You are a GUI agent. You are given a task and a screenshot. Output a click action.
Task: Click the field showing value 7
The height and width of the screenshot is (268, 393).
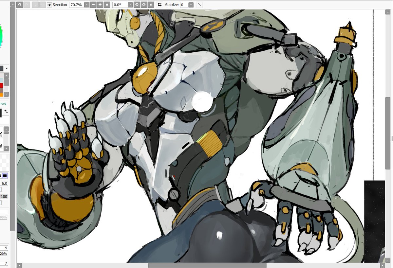coord(4,263)
